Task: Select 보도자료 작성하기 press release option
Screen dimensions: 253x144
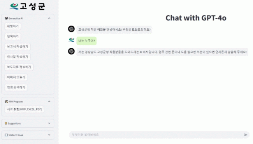Action: (x=19, y=67)
